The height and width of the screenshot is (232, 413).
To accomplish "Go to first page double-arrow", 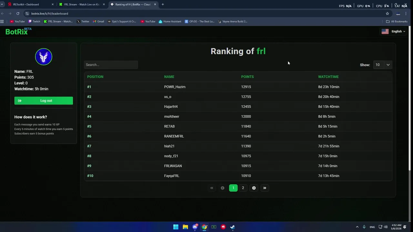I will [x=212, y=188].
